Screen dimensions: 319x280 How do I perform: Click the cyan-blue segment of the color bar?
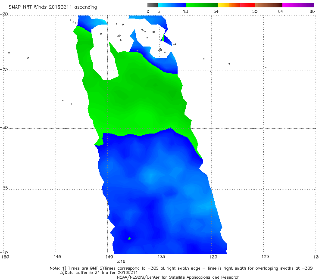tap(172, 5)
